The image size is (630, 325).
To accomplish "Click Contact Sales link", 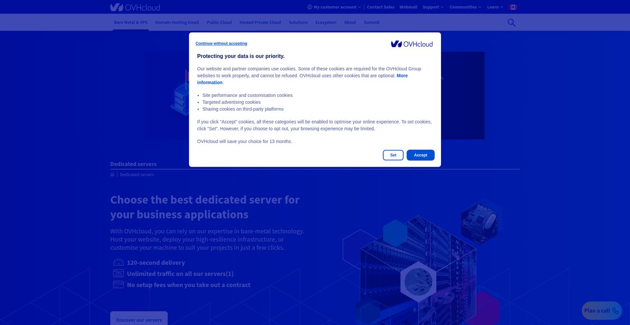I will (x=381, y=7).
